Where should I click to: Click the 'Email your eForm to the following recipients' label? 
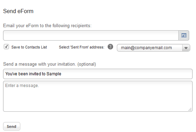(47, 26)
